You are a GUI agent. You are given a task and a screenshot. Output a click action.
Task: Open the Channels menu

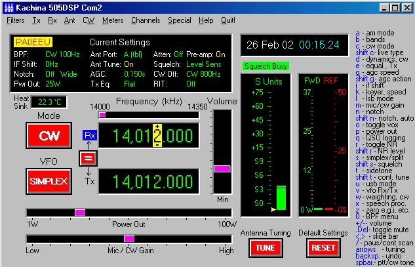(x=146, y=20)
